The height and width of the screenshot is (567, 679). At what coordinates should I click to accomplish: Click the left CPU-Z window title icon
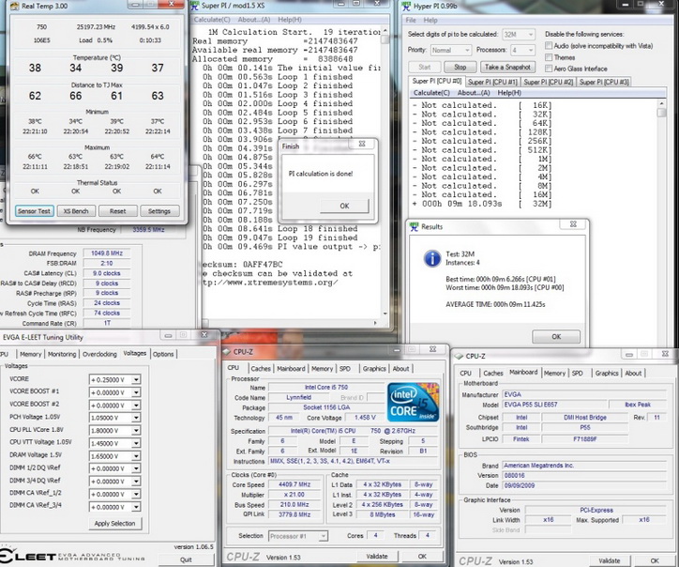(x=227, y=351)
